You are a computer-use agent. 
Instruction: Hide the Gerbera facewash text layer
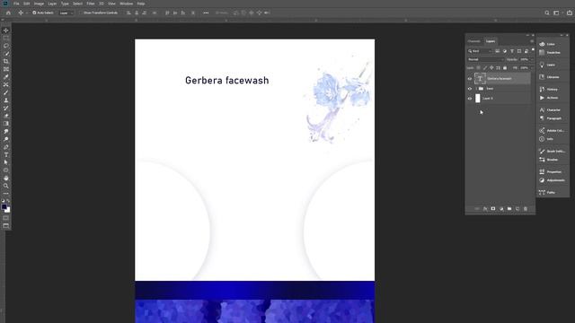click(470, 78)
